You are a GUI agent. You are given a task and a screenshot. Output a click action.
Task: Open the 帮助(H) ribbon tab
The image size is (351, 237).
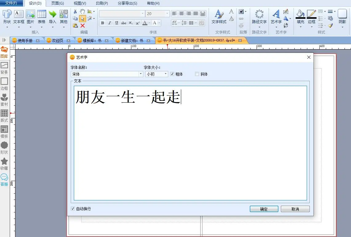153,3
